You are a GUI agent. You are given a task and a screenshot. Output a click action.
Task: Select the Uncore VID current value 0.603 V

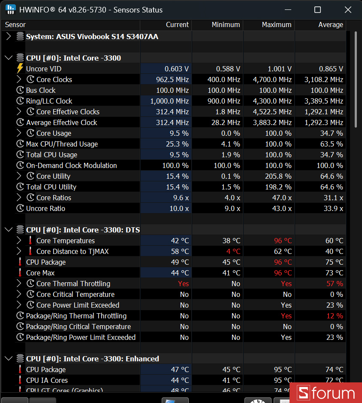[177, 69]
